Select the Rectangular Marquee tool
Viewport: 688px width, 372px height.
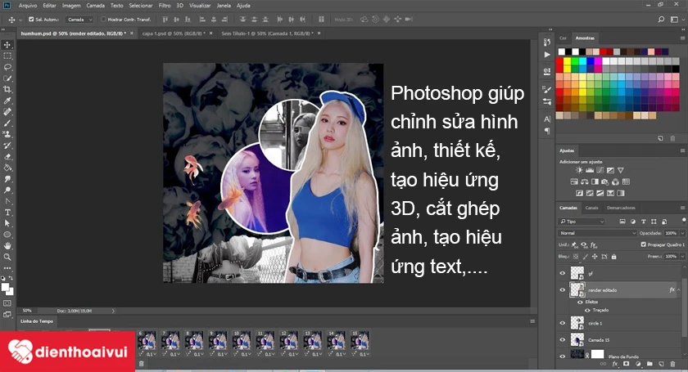pyautogui.click(x=7, y=56)
